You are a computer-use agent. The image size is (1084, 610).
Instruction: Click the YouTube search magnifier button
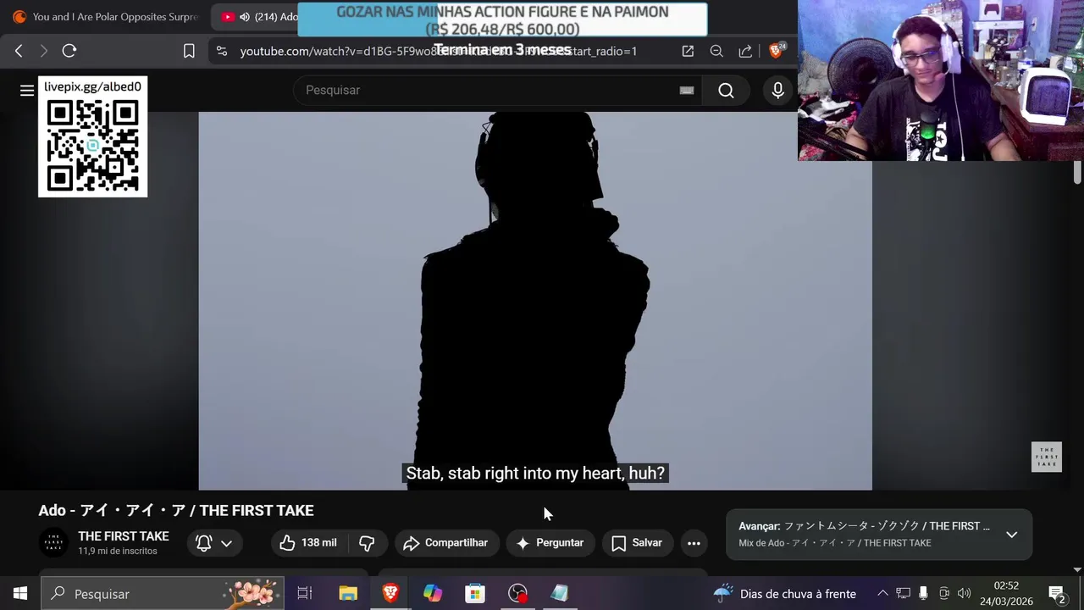click(727, 91)
